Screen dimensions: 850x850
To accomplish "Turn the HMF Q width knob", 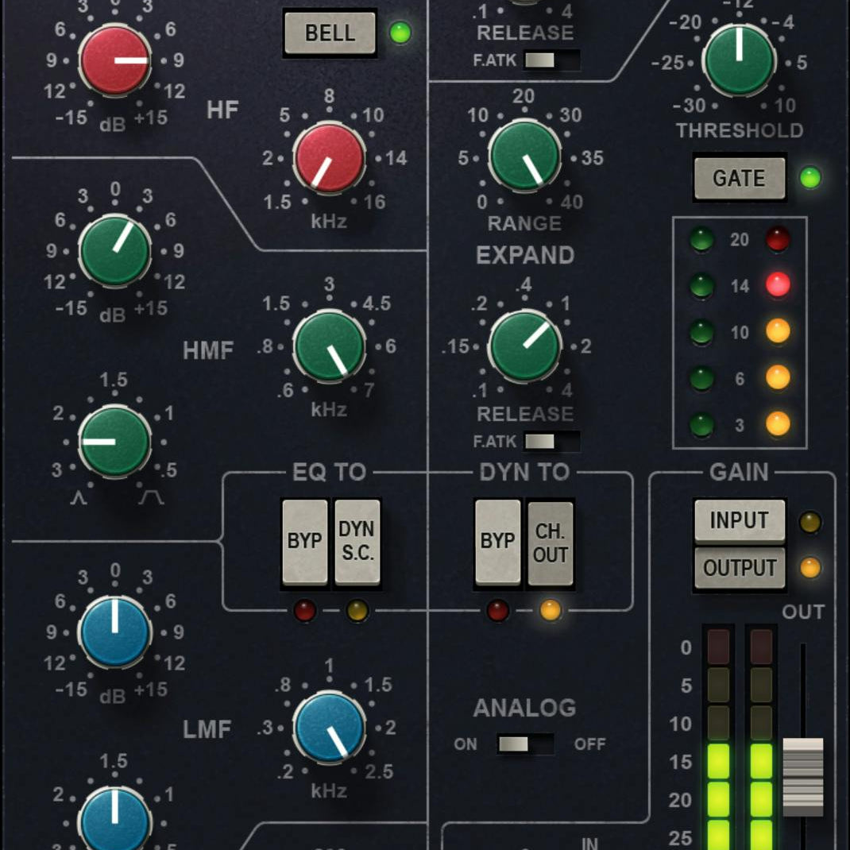I will [x=115, y=442].
